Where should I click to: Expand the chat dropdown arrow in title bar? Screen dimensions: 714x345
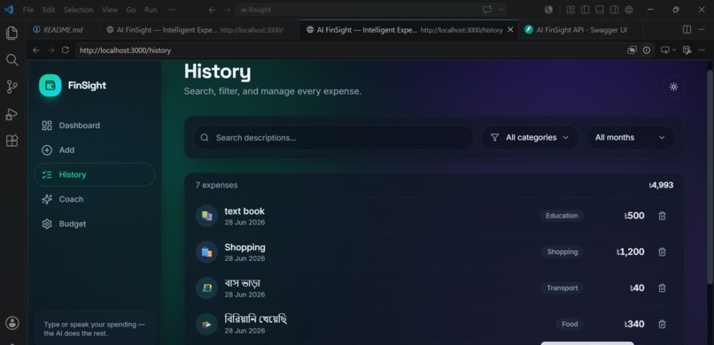501,10
